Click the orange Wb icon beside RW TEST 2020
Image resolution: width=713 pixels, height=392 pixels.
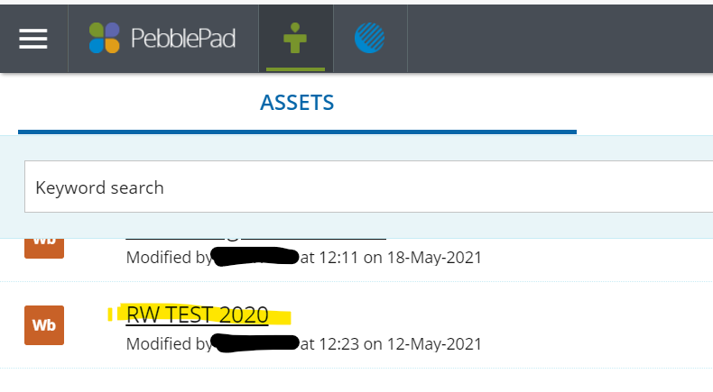(44, 325)
